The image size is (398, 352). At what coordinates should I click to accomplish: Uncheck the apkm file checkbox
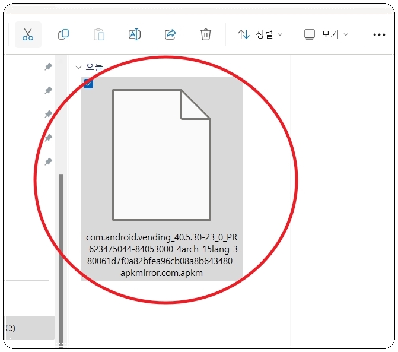[x=88, y=84]
